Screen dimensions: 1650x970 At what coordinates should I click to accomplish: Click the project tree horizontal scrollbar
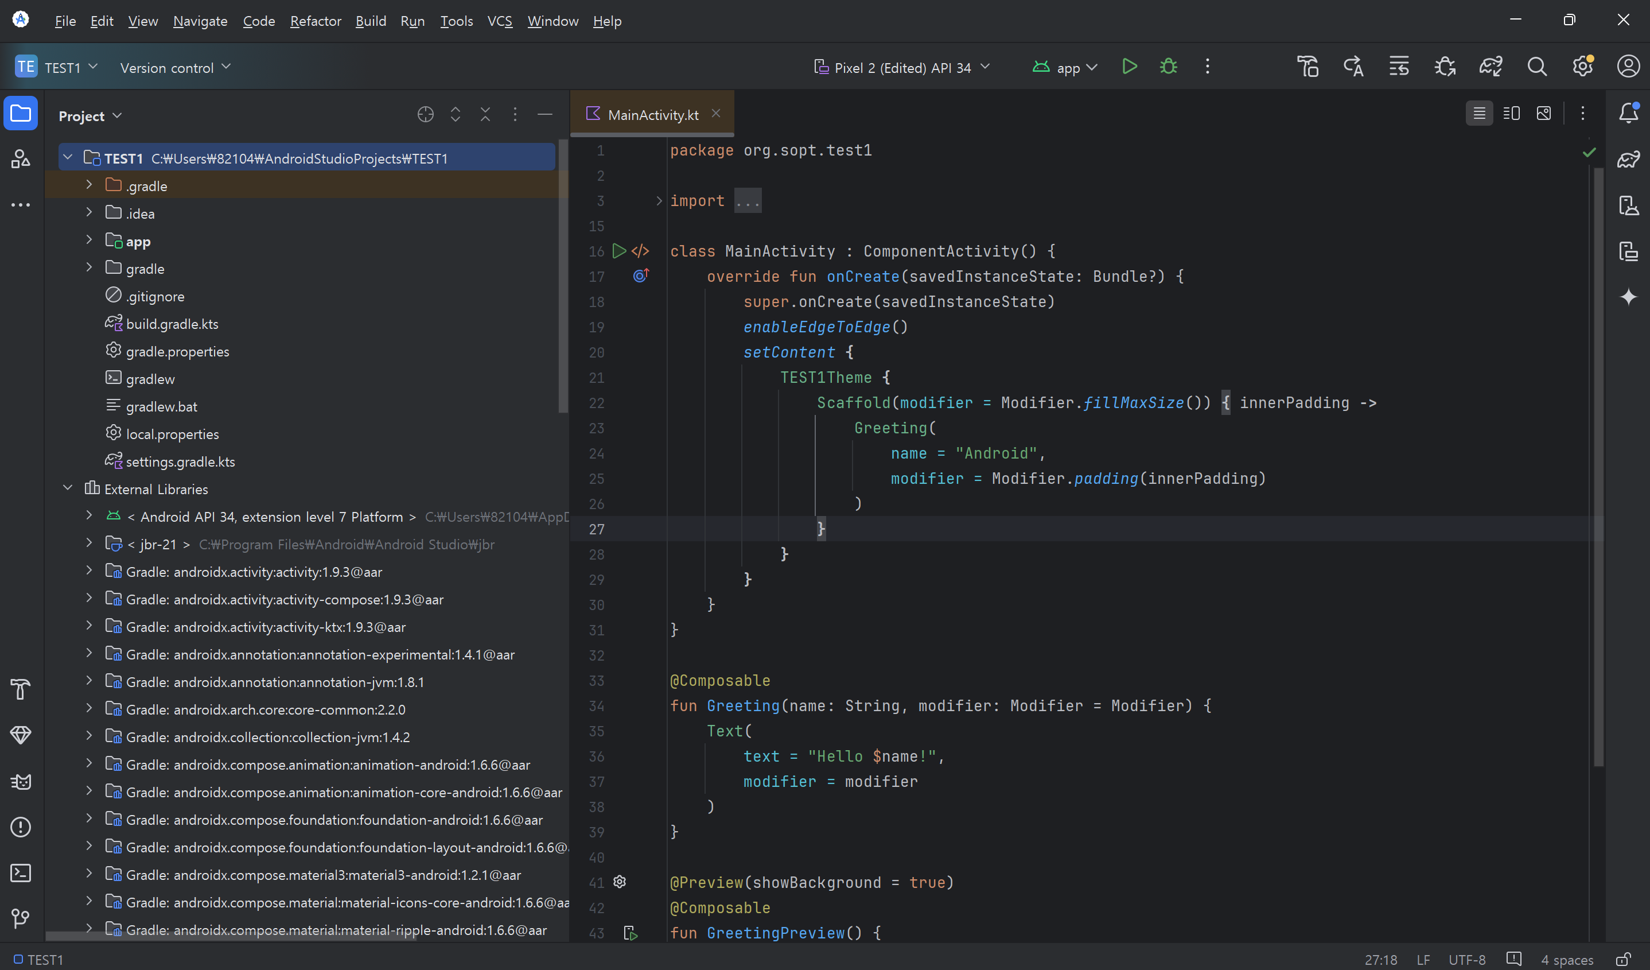point(229,937)
